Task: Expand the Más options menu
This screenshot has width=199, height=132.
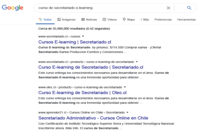Action: point(145,20)
